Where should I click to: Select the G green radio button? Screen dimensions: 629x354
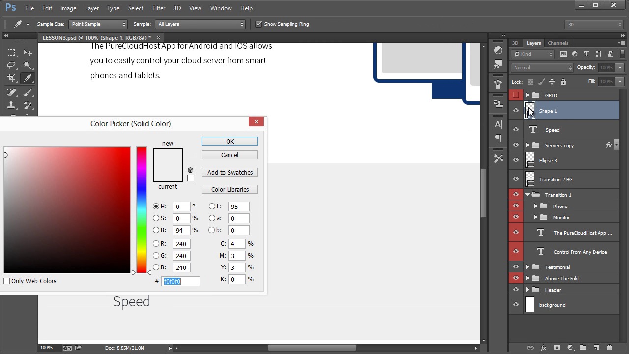156,256
